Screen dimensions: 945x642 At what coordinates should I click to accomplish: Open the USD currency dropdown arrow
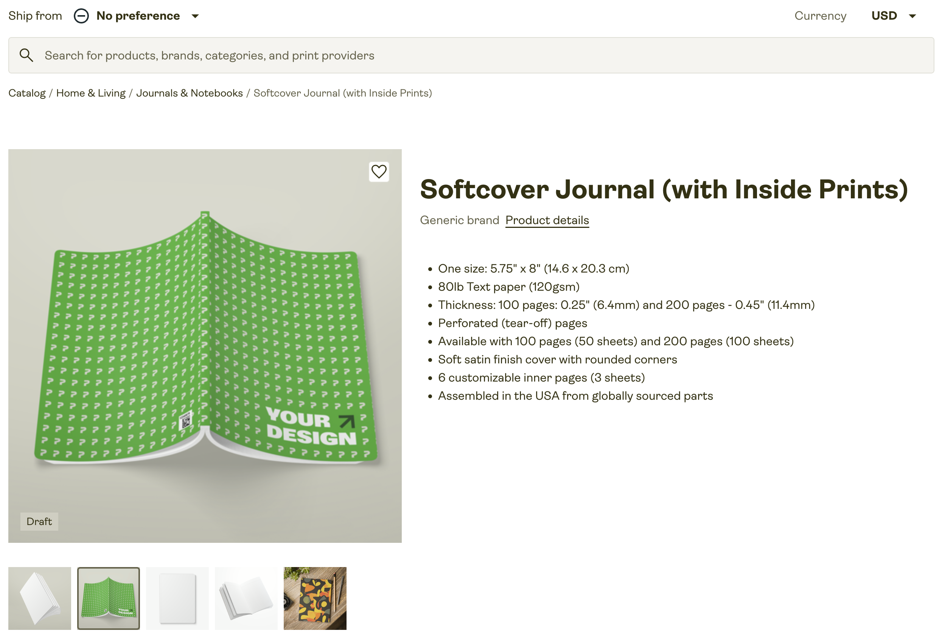[912, 16]
